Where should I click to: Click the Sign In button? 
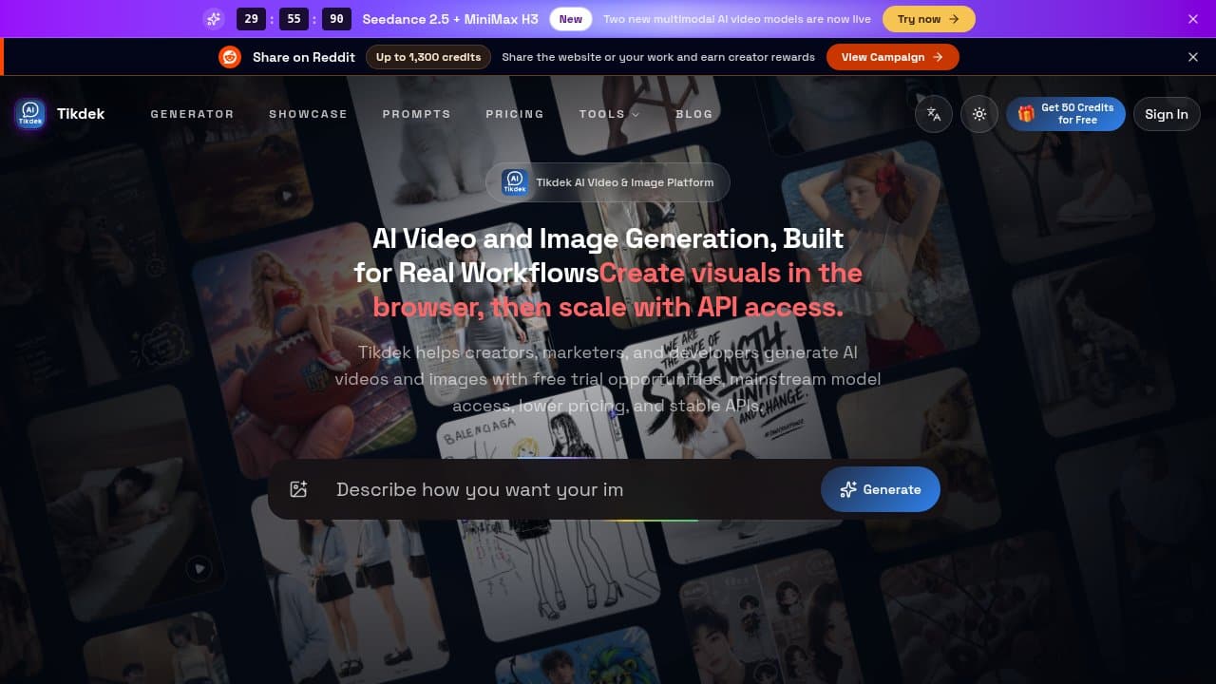click(1167, 114)
